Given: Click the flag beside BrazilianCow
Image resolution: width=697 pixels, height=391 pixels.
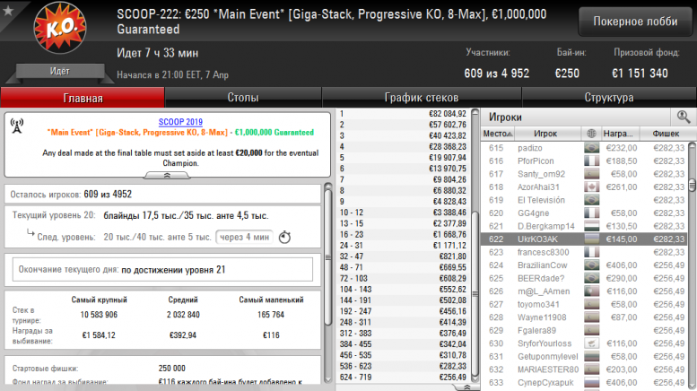Looking at the screenshot, I should click(x=591, y=265).
